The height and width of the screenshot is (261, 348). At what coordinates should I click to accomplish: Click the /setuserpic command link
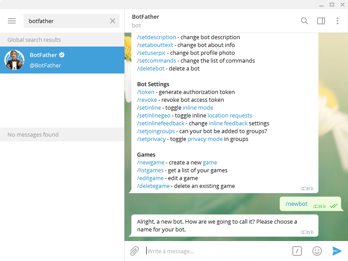tap(151, 53)
